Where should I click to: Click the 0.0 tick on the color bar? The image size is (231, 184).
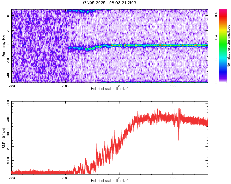pyautogui.click(x=216, y=83)
